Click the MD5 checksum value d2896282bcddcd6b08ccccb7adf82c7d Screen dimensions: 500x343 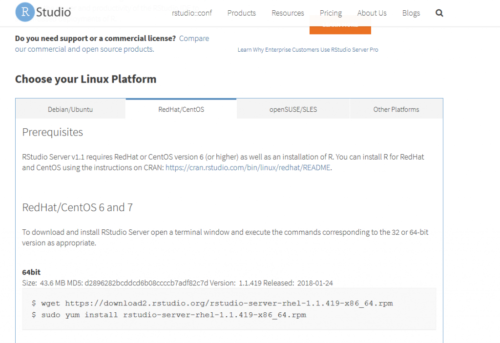(146, 283)
